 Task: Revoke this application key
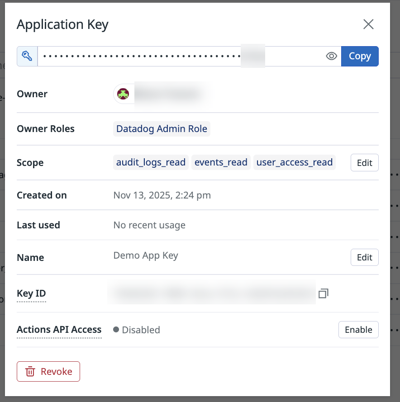click(x=48, y=371)
